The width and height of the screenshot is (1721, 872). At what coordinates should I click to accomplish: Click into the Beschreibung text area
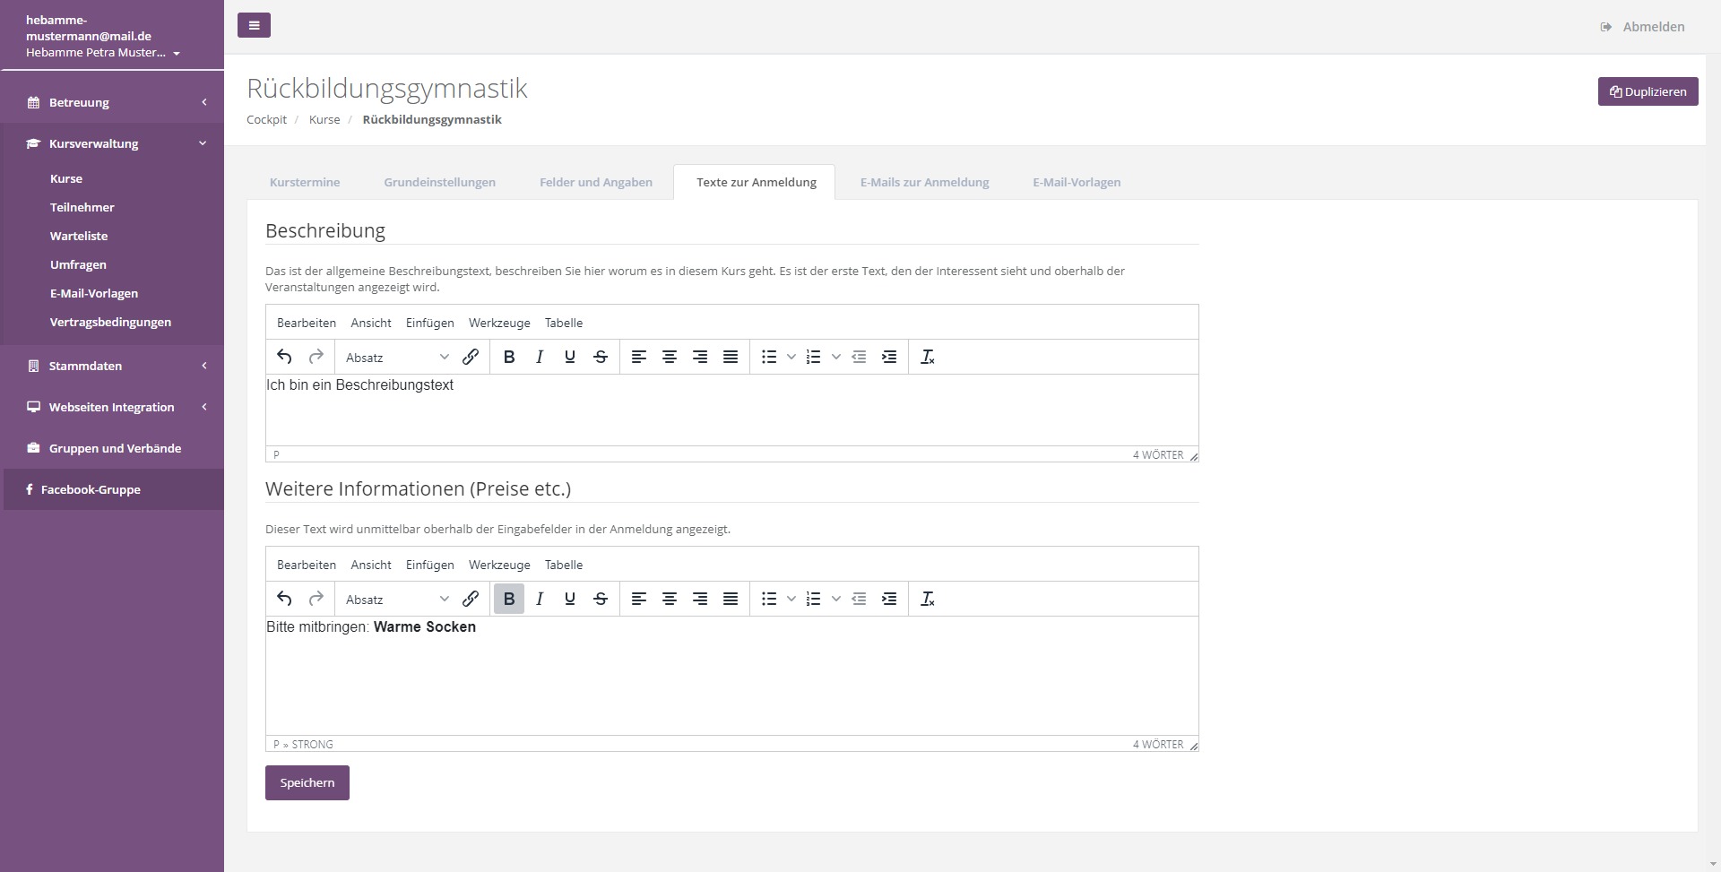[x=731, y=410]
